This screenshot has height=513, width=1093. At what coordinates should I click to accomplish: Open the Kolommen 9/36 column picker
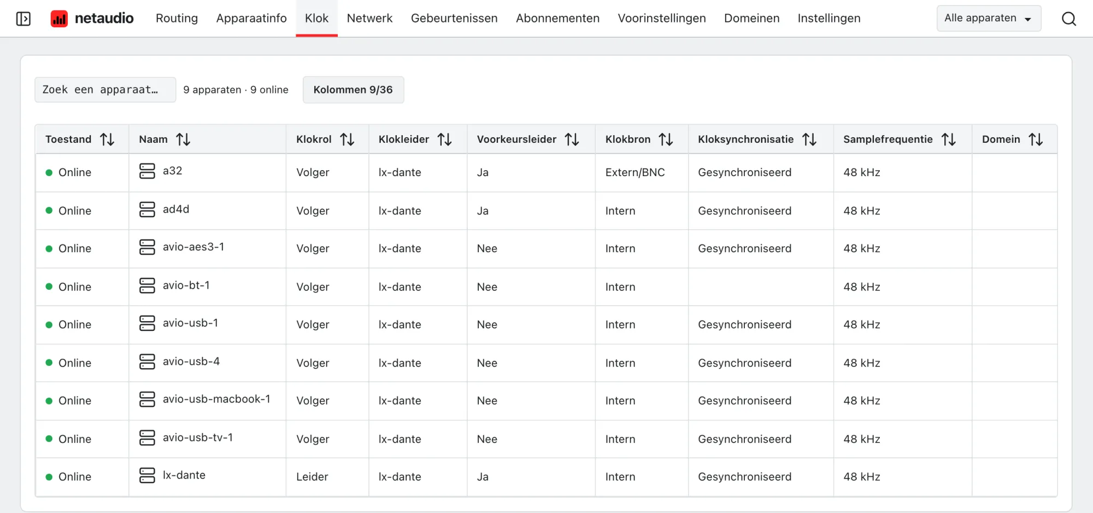[x=353, y=90]
